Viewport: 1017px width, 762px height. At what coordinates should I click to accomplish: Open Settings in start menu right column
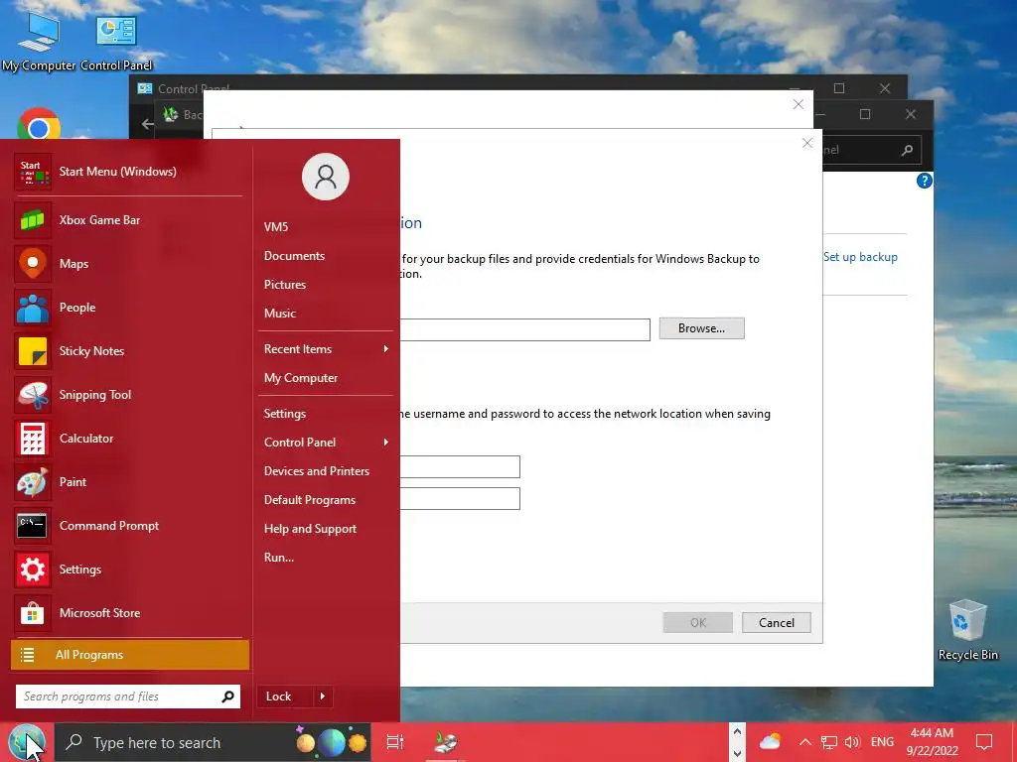(285, 414)
